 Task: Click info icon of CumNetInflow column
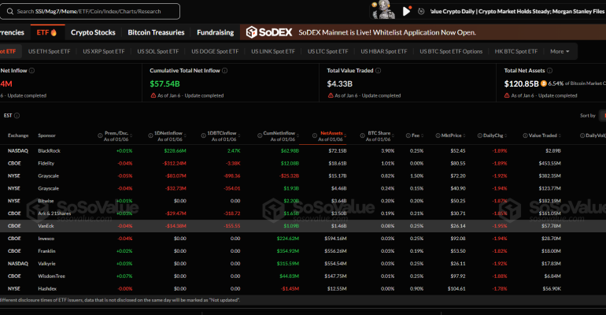pyautogui.click(x=260, y=135)
